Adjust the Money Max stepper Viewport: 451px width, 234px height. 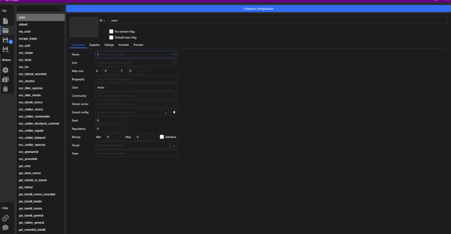pyautogui.click(x=150, y=137)
